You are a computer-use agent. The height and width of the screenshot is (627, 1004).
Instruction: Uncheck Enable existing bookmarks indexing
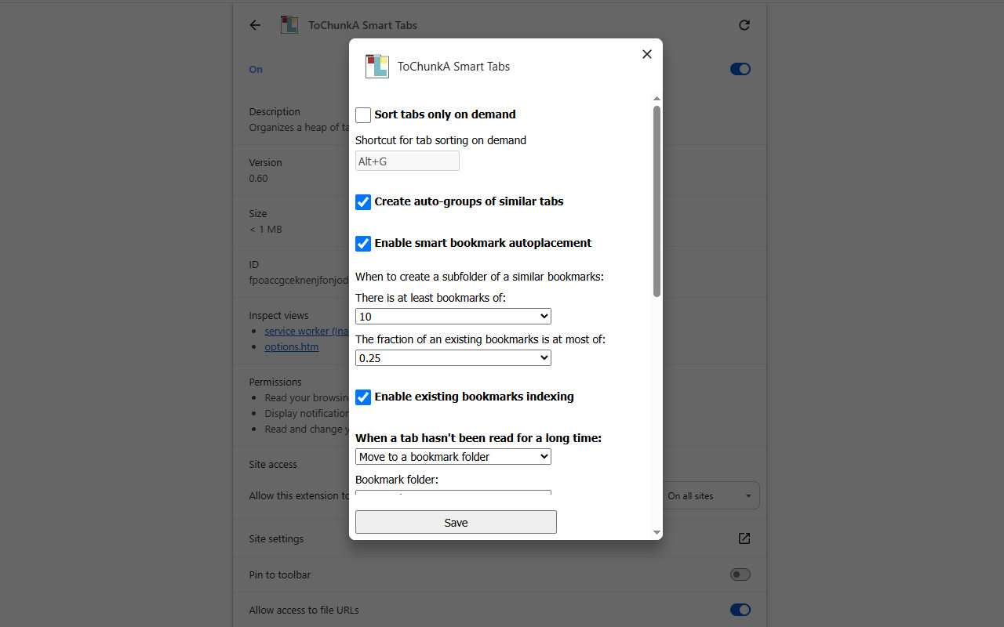click(x=362, y=397)
